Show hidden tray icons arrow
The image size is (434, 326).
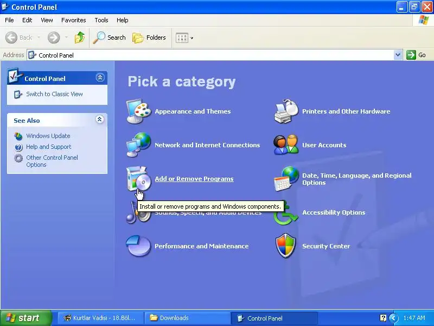393,318
